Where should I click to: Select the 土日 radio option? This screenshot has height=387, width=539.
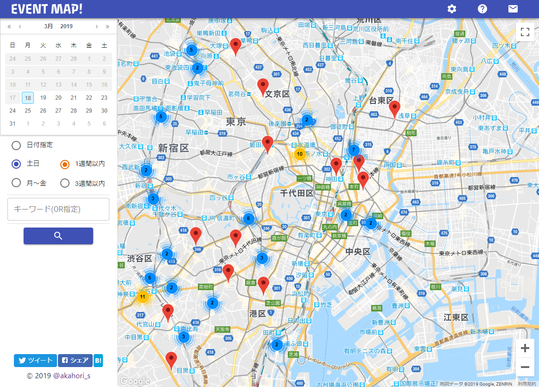(16, 164)
